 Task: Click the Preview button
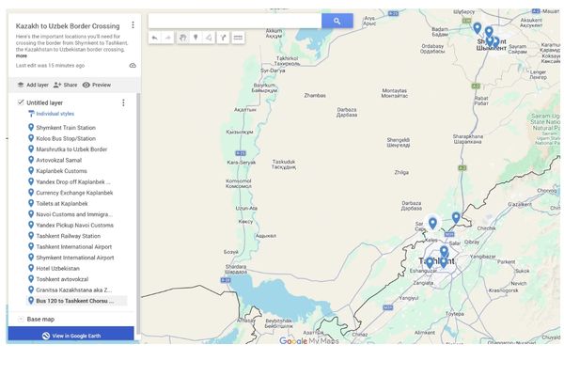pos(97,85)
